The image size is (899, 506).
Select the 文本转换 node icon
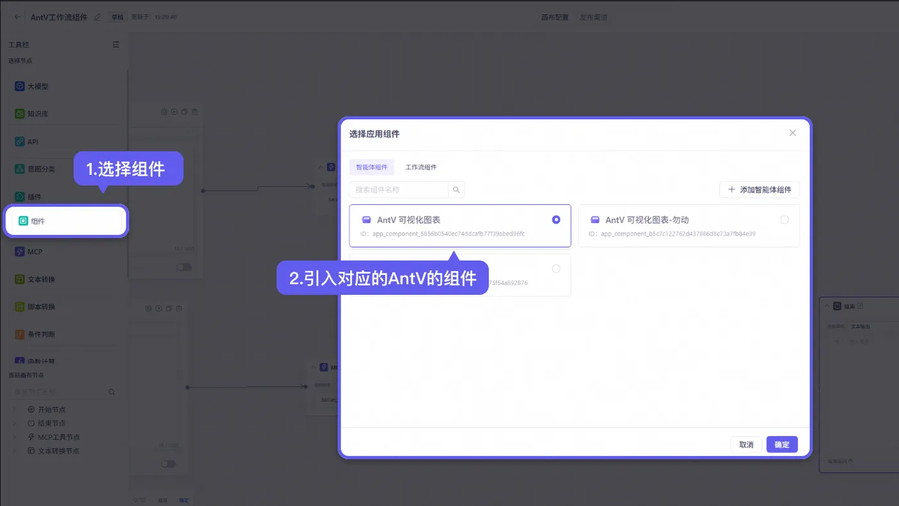pyautogui.click(x=20, y=279)
